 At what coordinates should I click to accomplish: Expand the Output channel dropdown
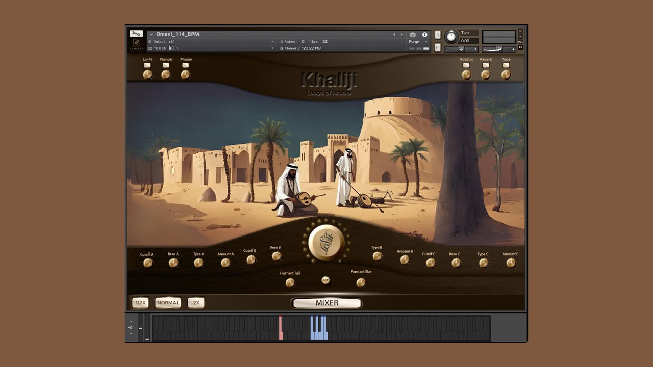[272, 42]
